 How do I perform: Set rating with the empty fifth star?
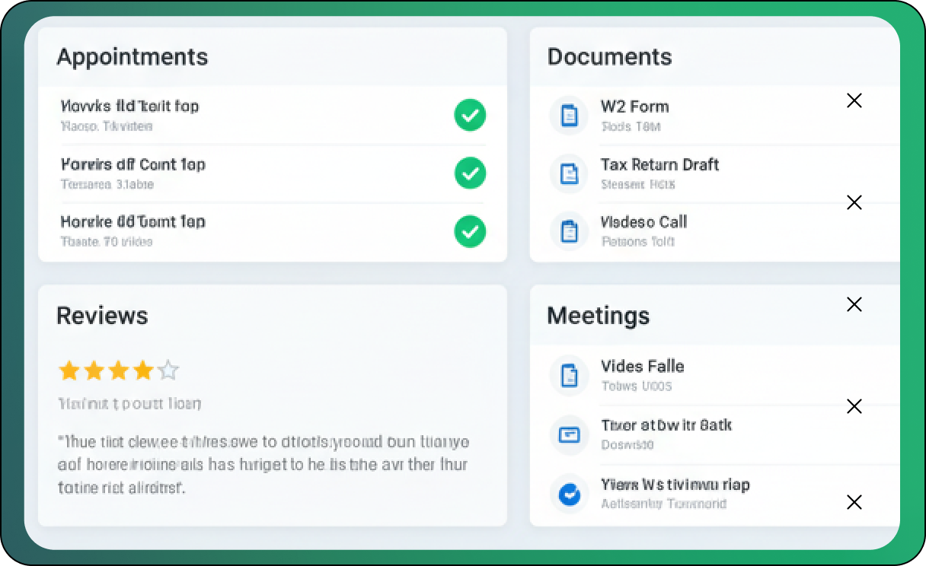click(x=168, y=370)
